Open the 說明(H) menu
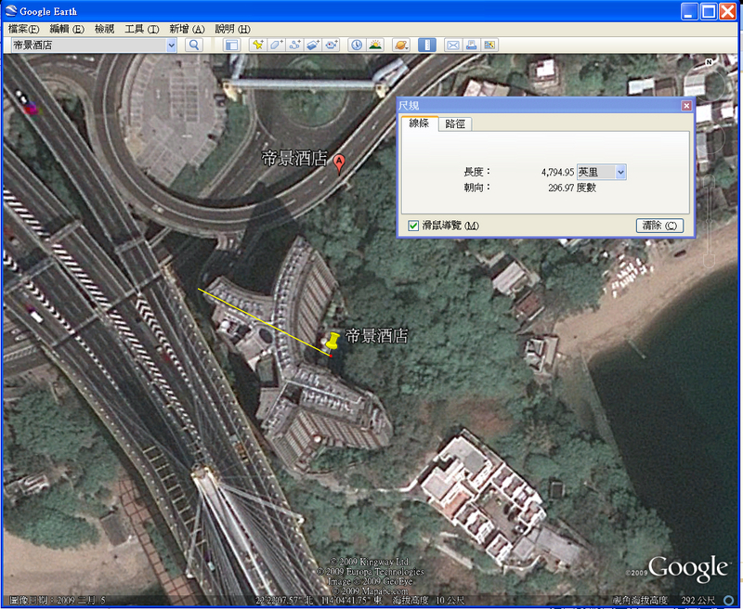Screen dimensions: 743x609 (232, 30)
